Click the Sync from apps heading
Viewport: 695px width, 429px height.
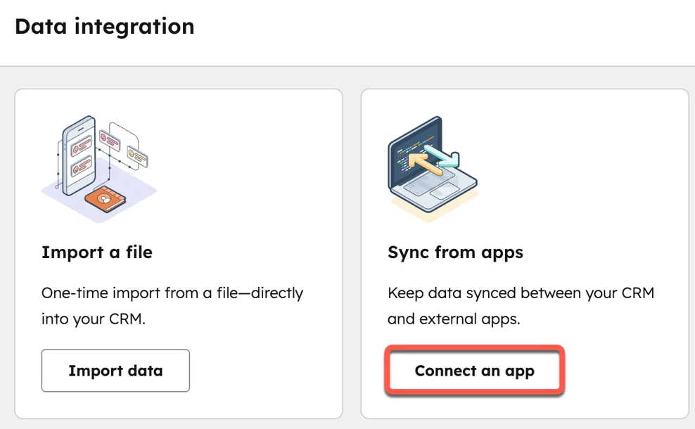click(455, 252)
